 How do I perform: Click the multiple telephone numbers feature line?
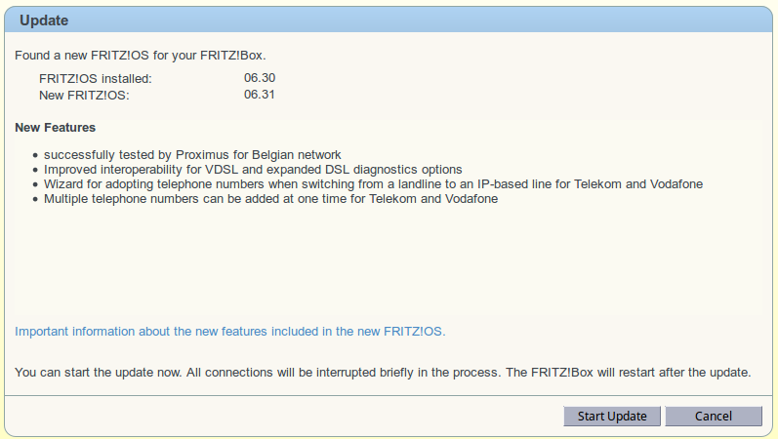270,199
